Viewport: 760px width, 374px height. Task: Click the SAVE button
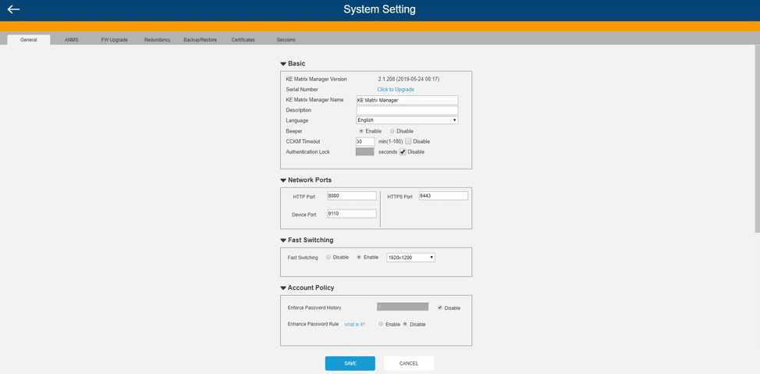350,363
